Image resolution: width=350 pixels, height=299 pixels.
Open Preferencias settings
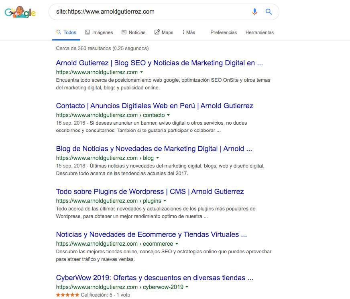click(224, 32)
